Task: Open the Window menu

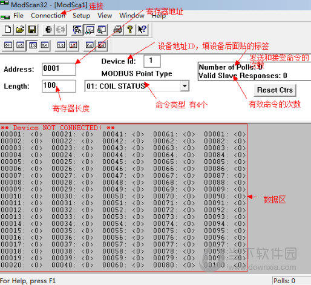Action: pyautogui.click(x=132, y=16)
